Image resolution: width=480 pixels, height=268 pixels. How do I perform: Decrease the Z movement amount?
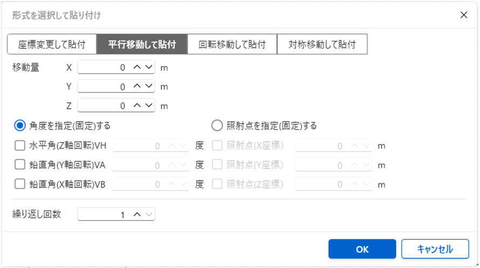click(x=148, y=105)
